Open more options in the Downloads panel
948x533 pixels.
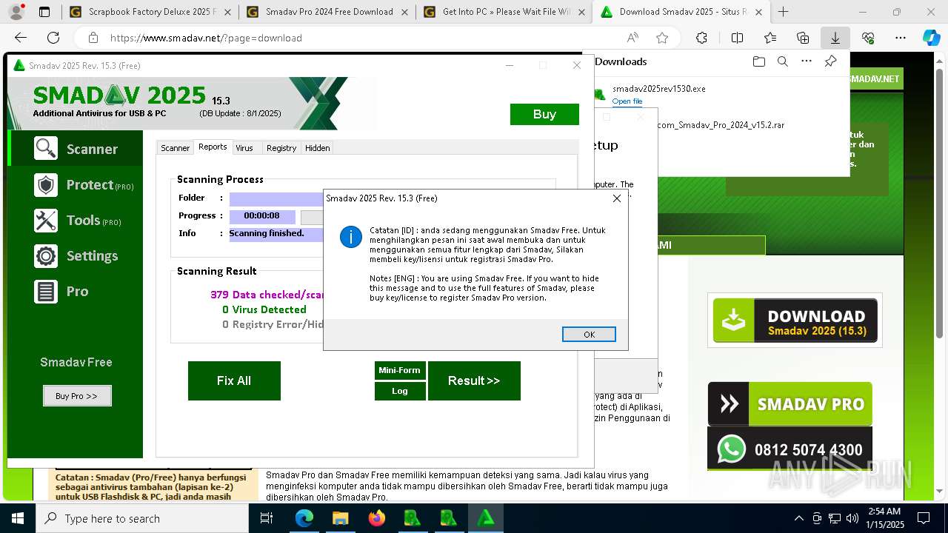pos(807,61)
